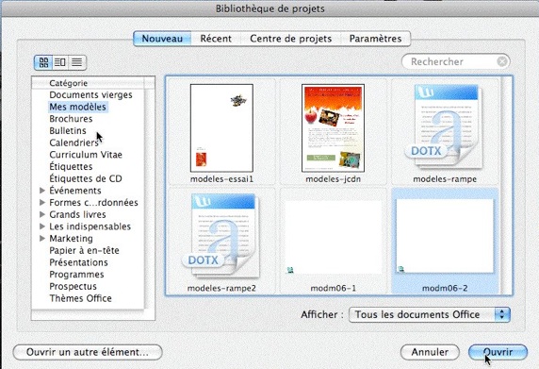Viewport: 539px width, 369px height.
Task: Expand the Formes c...rdonnées category
Action: click(x=42, y=202)
